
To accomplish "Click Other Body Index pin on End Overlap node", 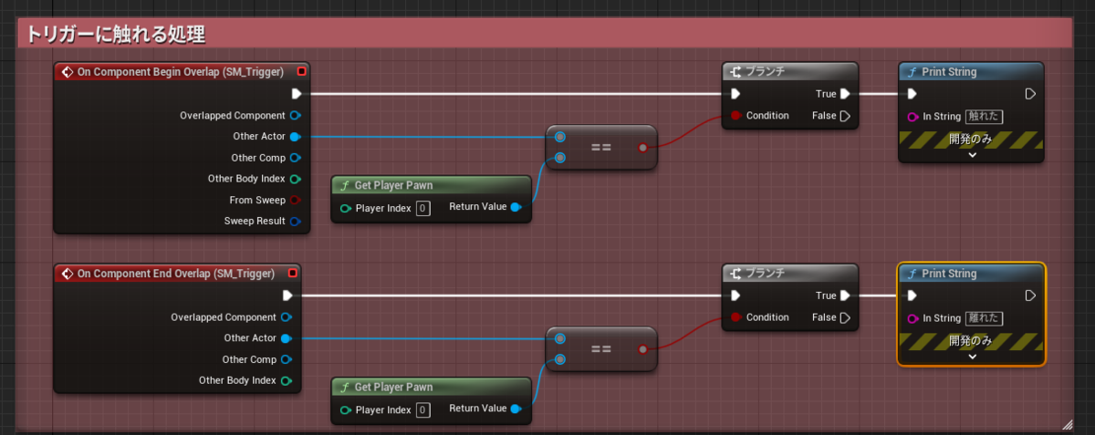I will 287,380.
